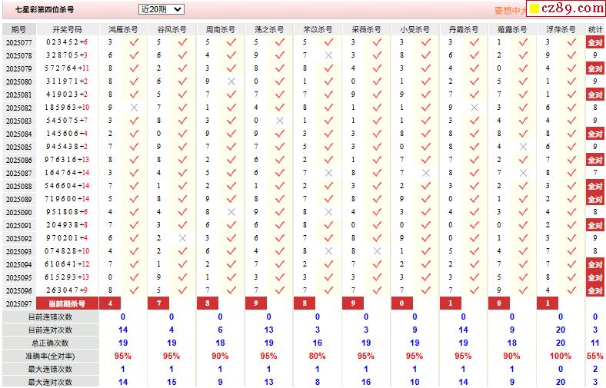Click the red current kill number 8 under 周南杀号

[208, 303]
